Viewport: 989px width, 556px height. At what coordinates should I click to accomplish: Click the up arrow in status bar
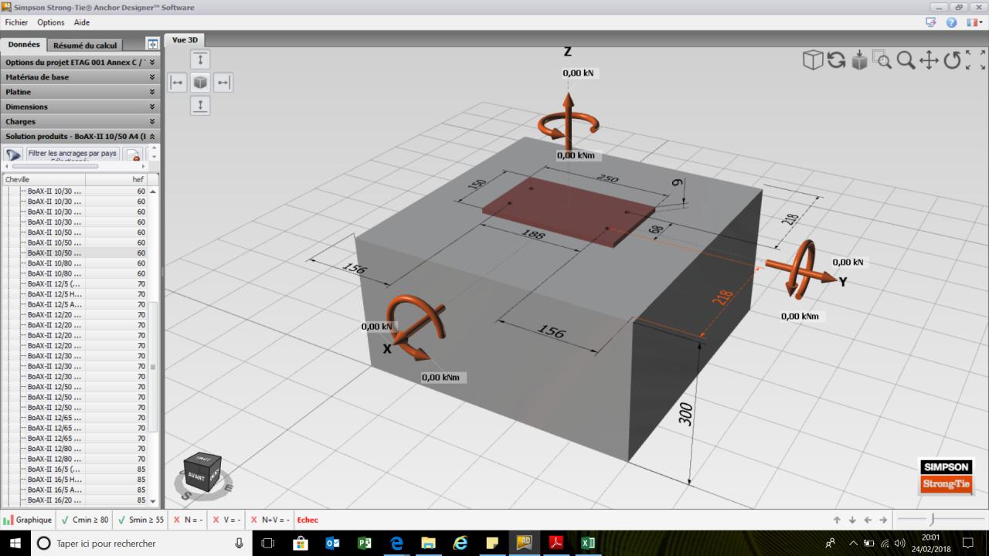click(x=837, y=520)
